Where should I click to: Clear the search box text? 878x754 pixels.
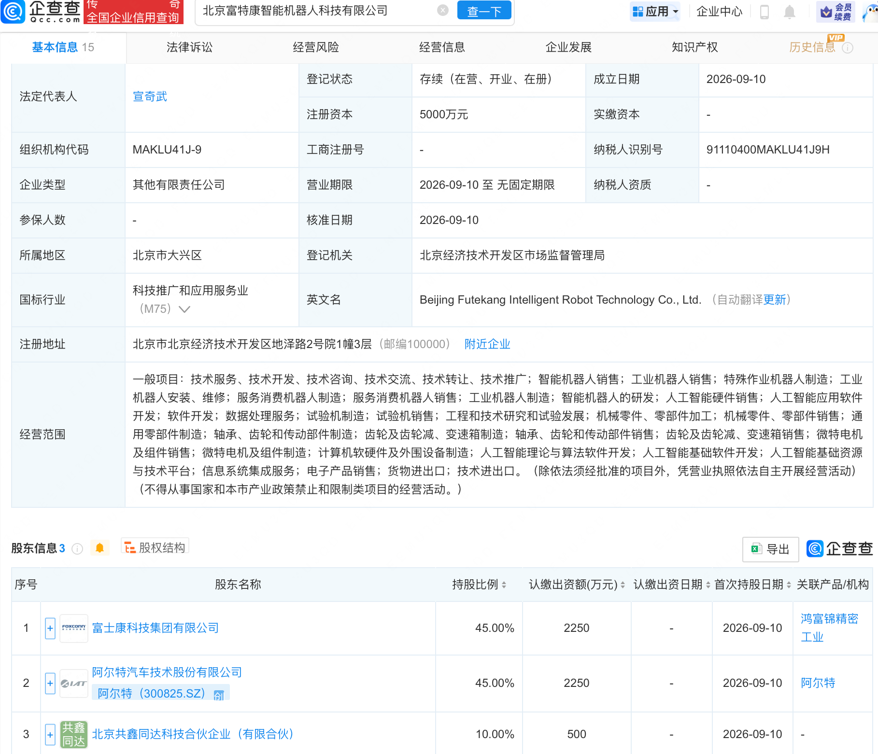[442, 11]
